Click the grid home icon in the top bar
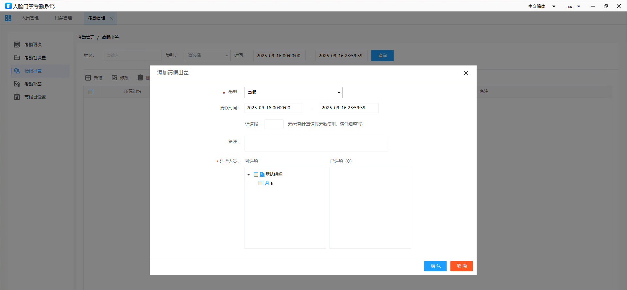The height and width of the screenshot is (290, 627). (8, 18)
